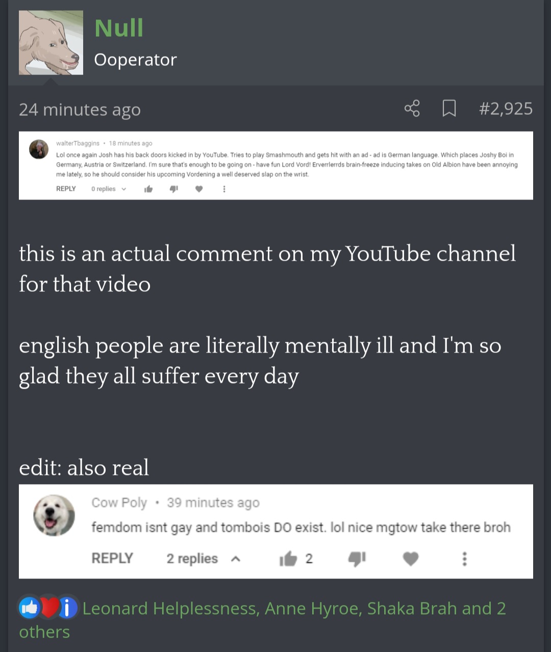Click the share icon on post
551x652 pixels.
(412, 109)
